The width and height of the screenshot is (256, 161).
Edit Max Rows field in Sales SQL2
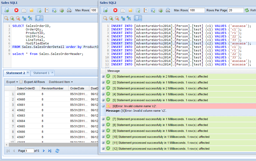click(x=197, y=10)
